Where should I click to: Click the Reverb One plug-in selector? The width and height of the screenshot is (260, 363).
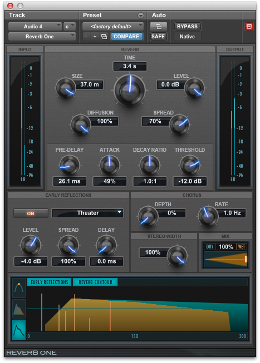click(x=42, y=36)
